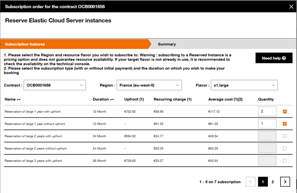Viewport: 297px width, 193px height.
Task: Go to next page arrow
Action: pos(285,182)
